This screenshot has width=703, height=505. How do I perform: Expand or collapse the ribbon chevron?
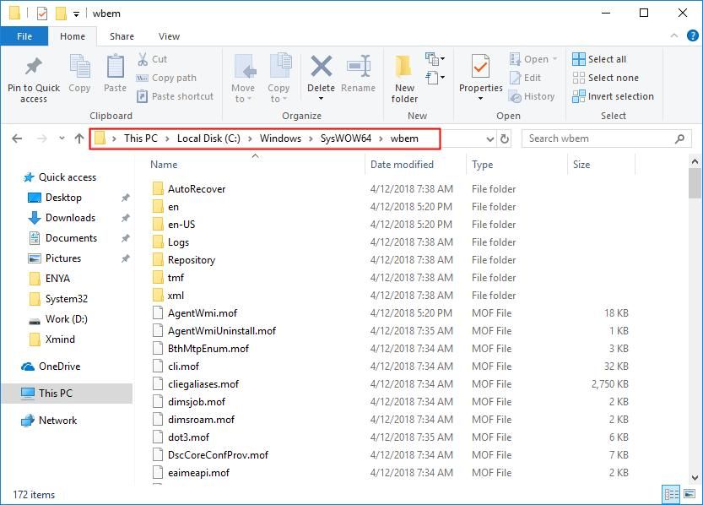(x=673, y=36)
